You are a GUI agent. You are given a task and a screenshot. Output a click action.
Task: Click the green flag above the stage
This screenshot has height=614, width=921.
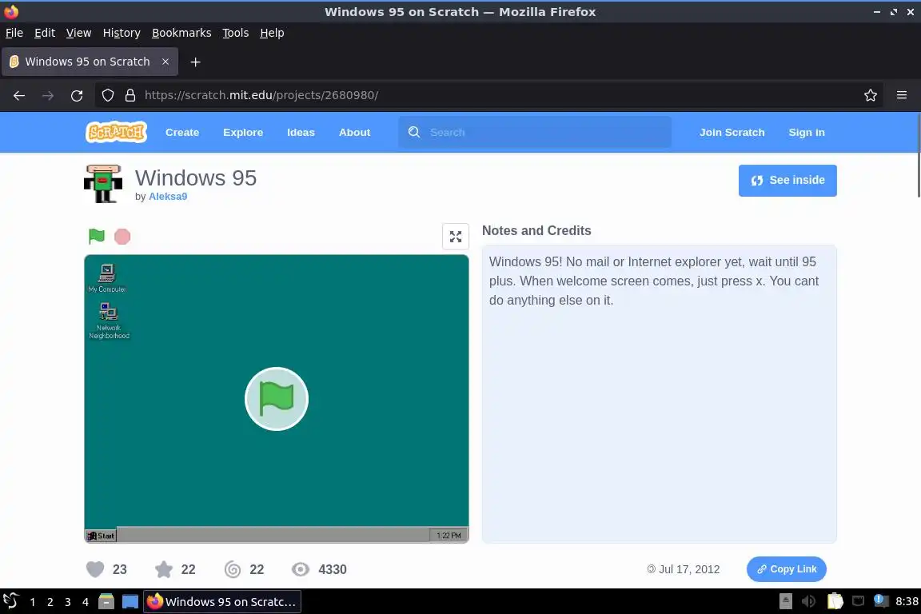pos(96,236)
